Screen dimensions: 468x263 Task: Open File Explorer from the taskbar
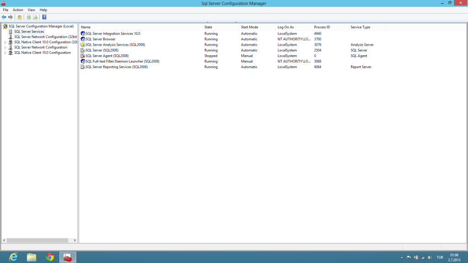coord(32,257)
